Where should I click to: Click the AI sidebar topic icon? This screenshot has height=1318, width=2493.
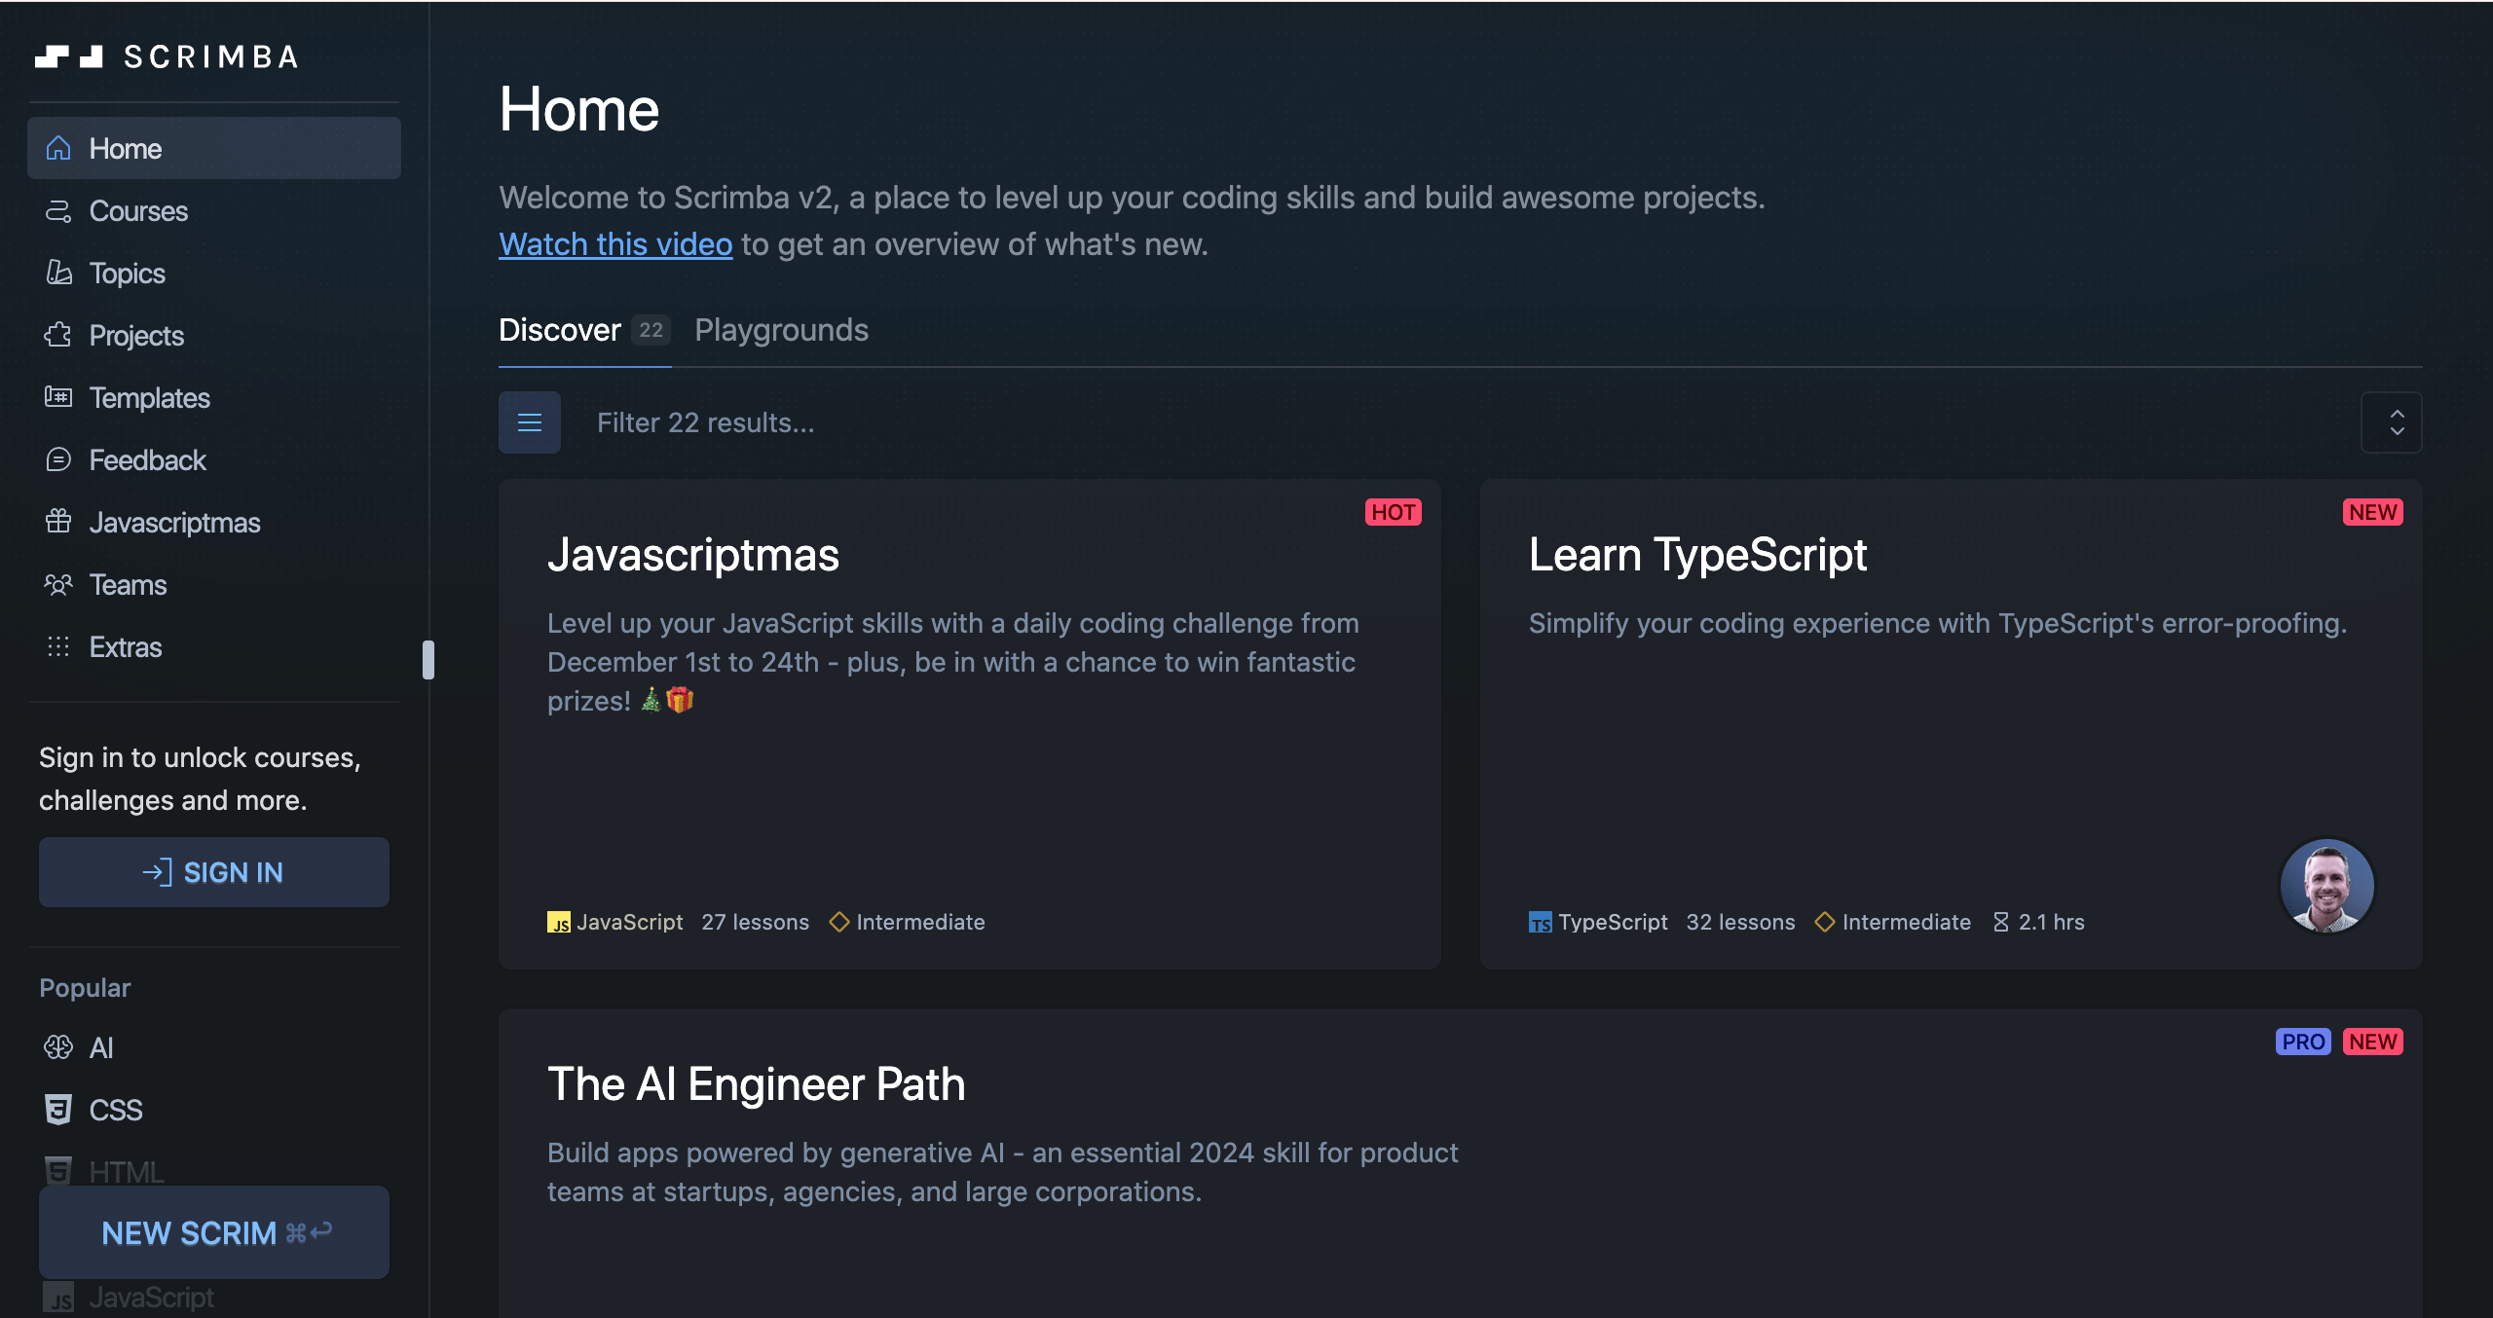pyautogui.click(x=57, y=1046)
